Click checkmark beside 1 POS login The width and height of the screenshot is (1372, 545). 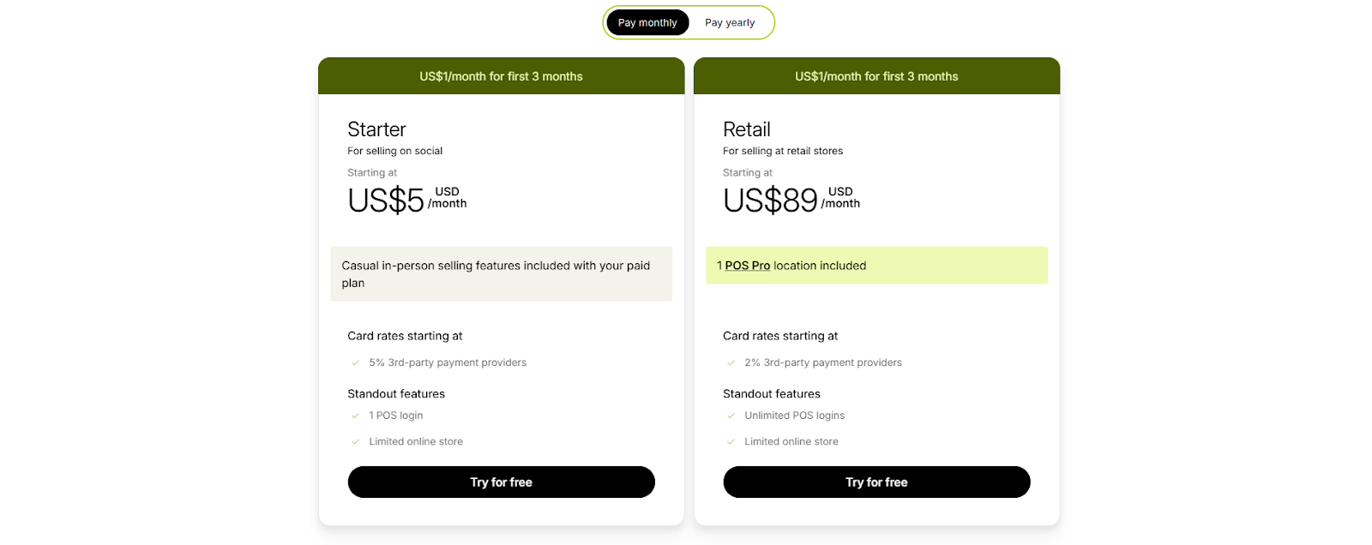click(x=355, y=416)
